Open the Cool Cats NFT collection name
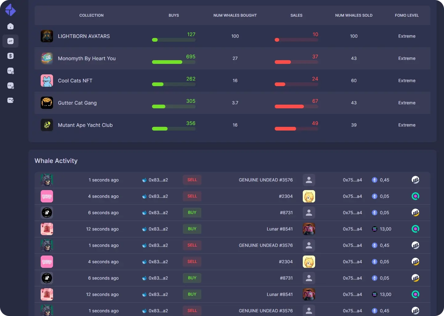 click(x=75, y=81)
